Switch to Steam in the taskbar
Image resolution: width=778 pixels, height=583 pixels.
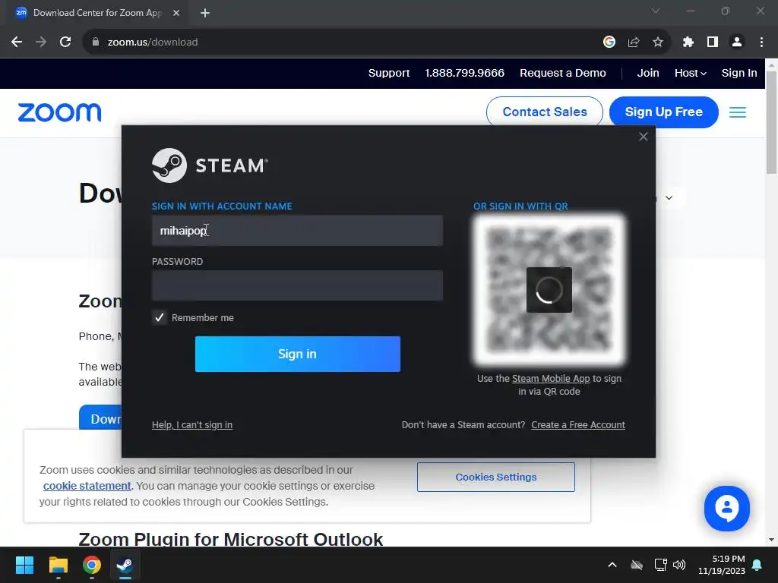[x=125, y=565]
